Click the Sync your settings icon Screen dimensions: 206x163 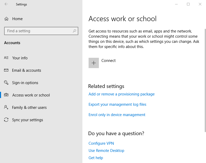pyautogui.click(x=6, y=120)
